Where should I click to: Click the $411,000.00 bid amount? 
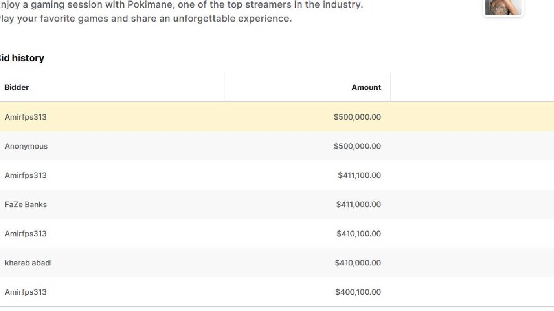point(358,205)
